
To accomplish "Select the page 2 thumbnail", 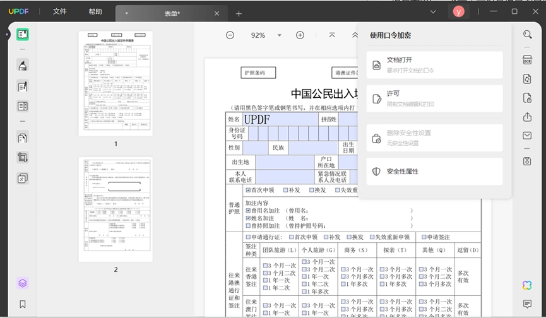I will (x=116, y=209).
